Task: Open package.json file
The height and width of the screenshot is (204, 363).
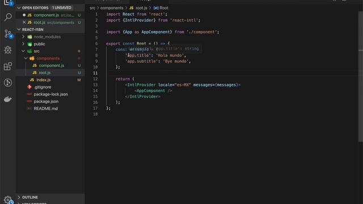Action: (x=46, y=101)
